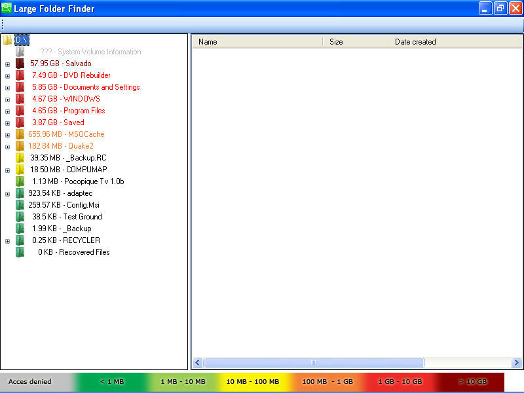Click the Recovered Files folder icon
Image resolution: width=524 pixels, height=393 pixels.
click(20, 252)
